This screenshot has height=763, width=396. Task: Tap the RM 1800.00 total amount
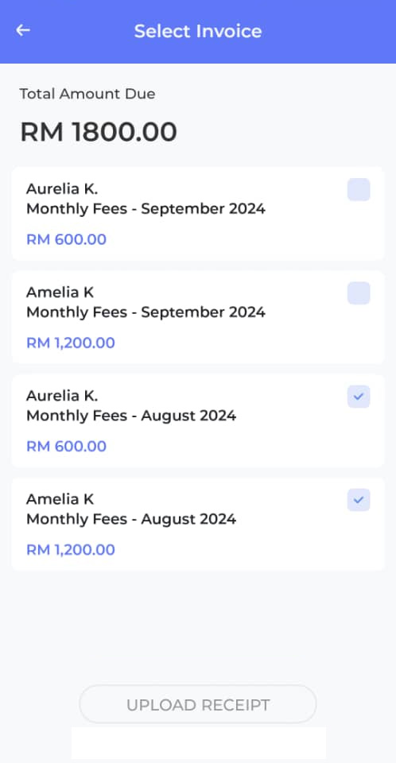tap(99, 132)
